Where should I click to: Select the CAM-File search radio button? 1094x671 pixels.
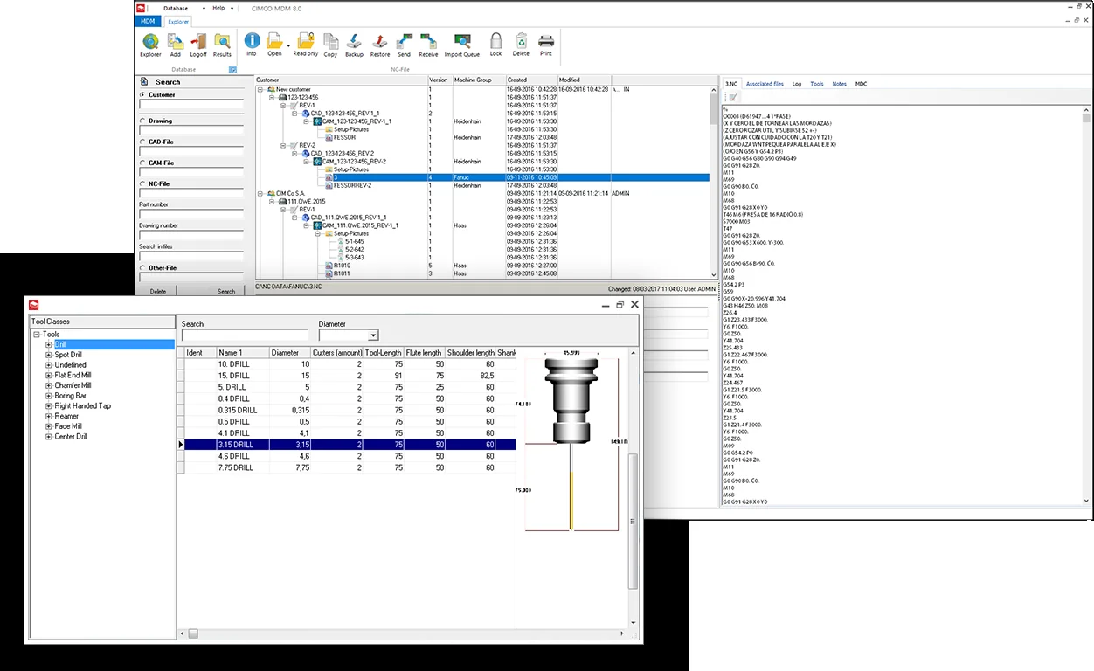(x=143, y=163)
